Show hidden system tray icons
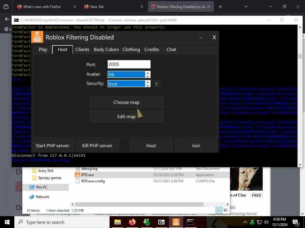This screenshot has width=305, height=228. click(245, 222)
